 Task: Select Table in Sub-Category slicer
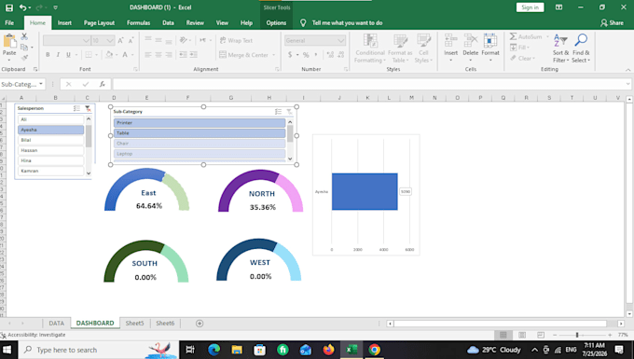click(x=200, y=133)
